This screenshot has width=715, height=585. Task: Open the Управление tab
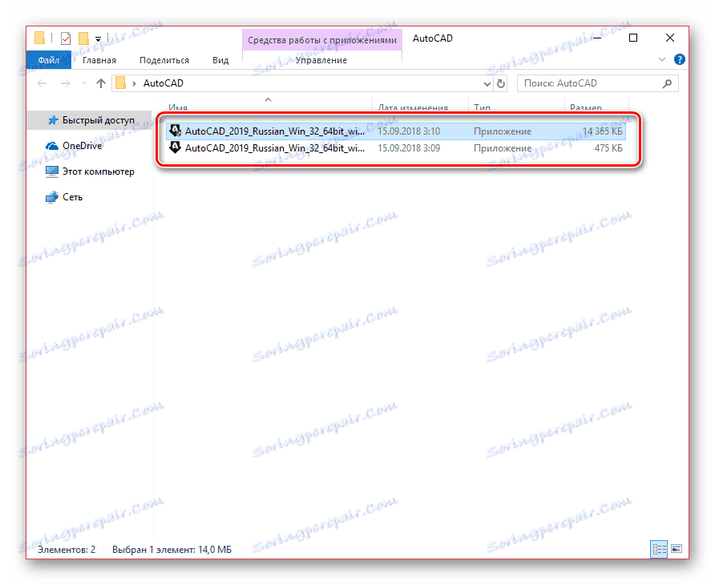pyautogui.click(x=321, y=60)
